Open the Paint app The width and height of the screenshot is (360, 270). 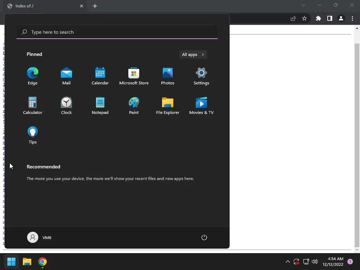pos(134,105)
